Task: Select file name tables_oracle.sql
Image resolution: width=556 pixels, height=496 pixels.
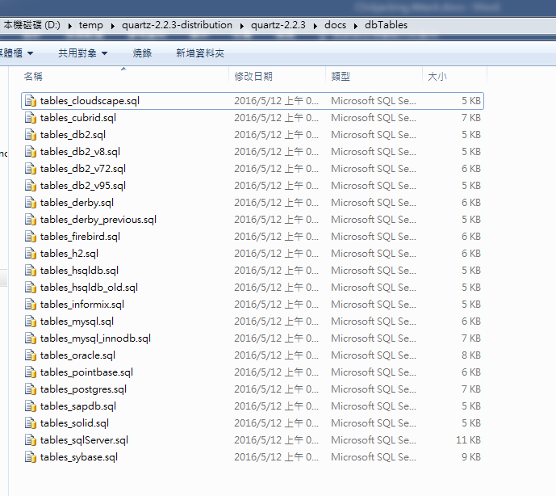Action: (x=77, y=355)
